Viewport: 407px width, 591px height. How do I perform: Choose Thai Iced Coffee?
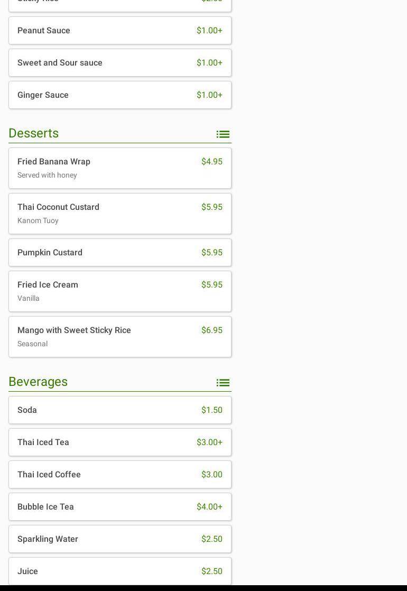pos(120,475)
